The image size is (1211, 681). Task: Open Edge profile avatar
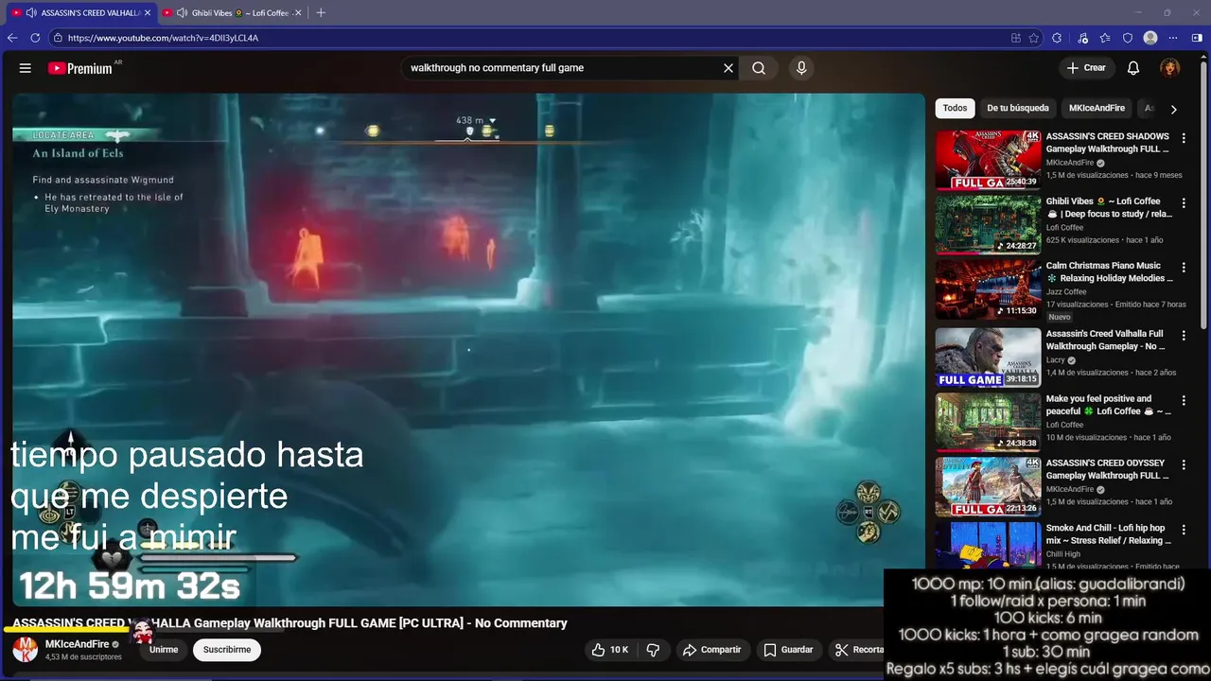tap(1150, 38)
